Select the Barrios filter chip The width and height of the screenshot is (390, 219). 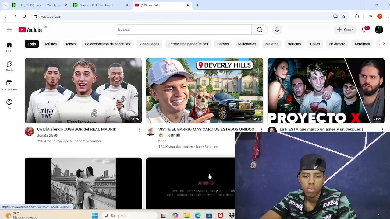[x=223, y=44]
